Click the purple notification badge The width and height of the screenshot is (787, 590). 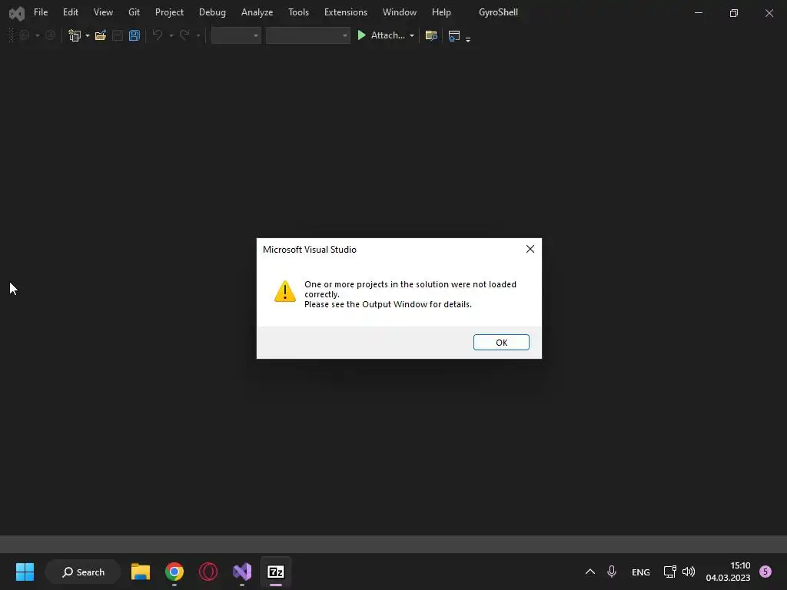click(x=765, y=572)
